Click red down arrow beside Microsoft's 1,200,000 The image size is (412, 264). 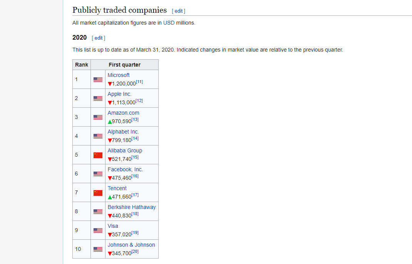point(110,84)
